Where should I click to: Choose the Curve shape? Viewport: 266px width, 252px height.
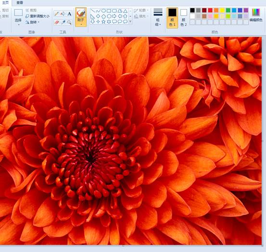(x=98, y=11)
